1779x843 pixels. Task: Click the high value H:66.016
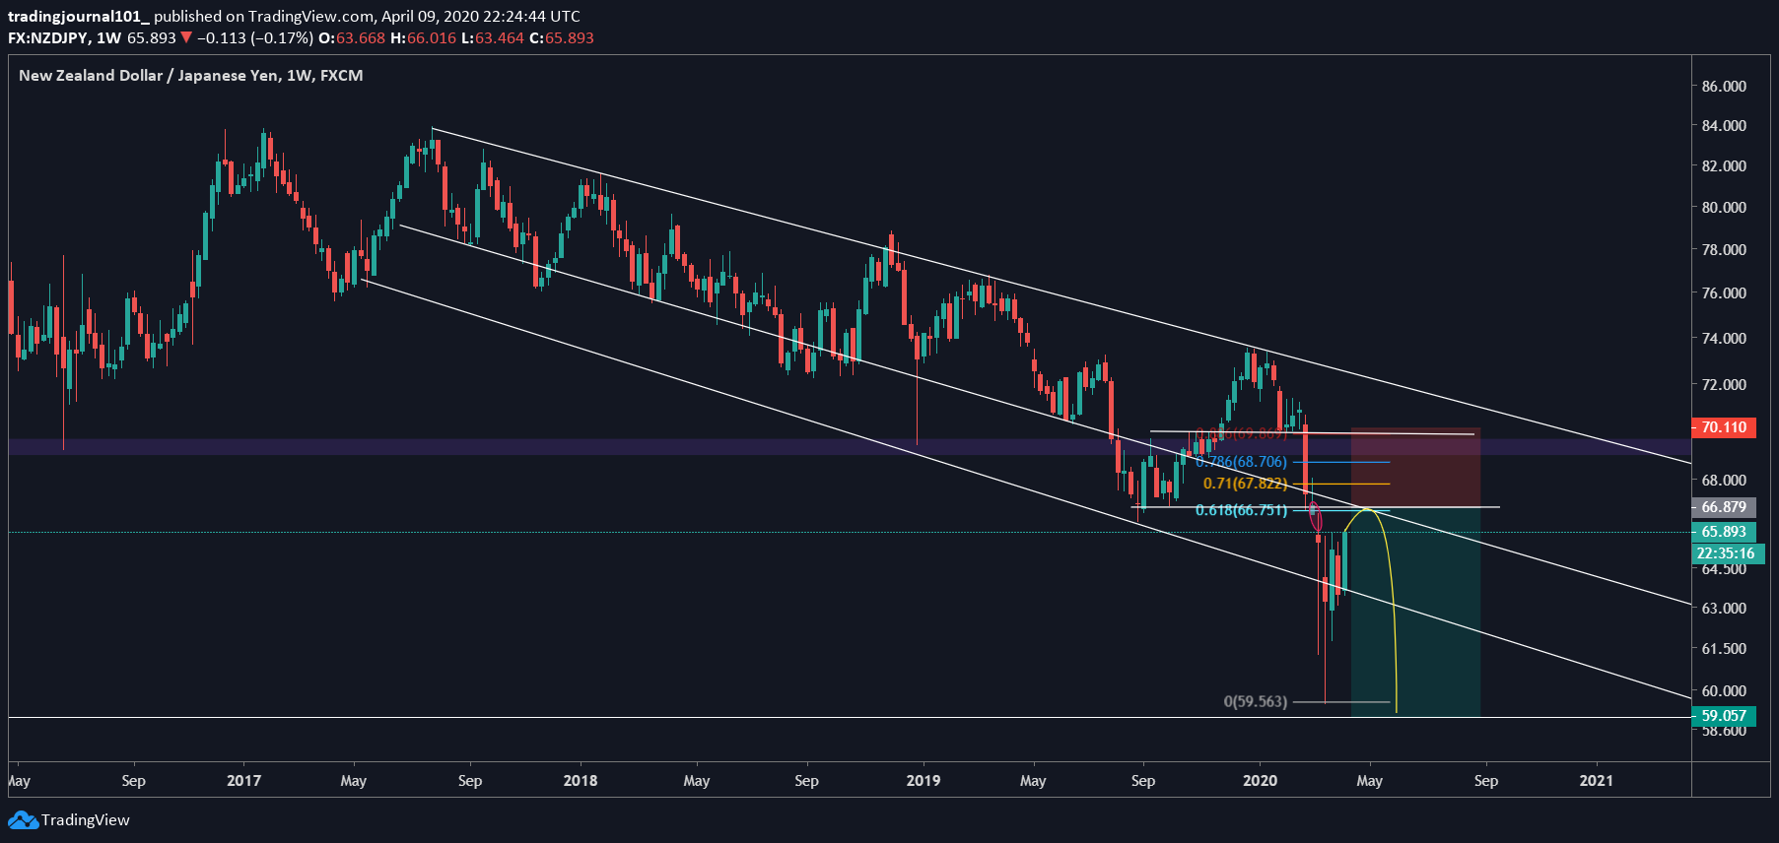click(424, 37)
